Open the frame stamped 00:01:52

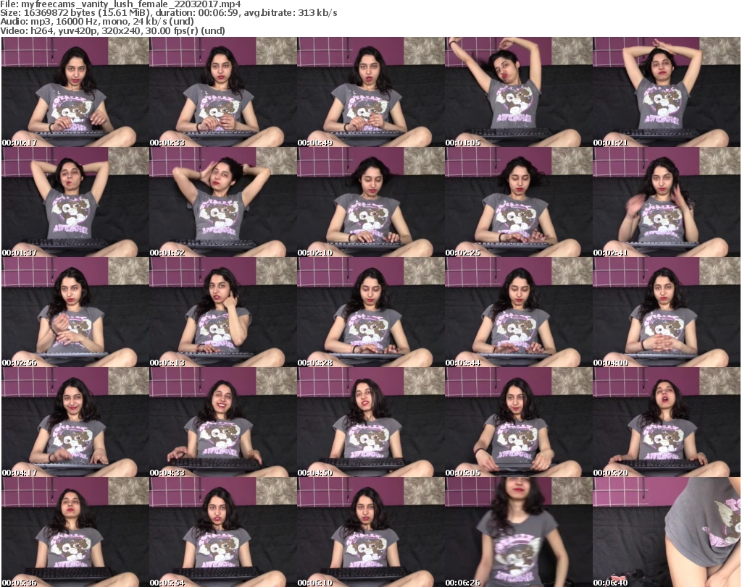click(223, 202)
